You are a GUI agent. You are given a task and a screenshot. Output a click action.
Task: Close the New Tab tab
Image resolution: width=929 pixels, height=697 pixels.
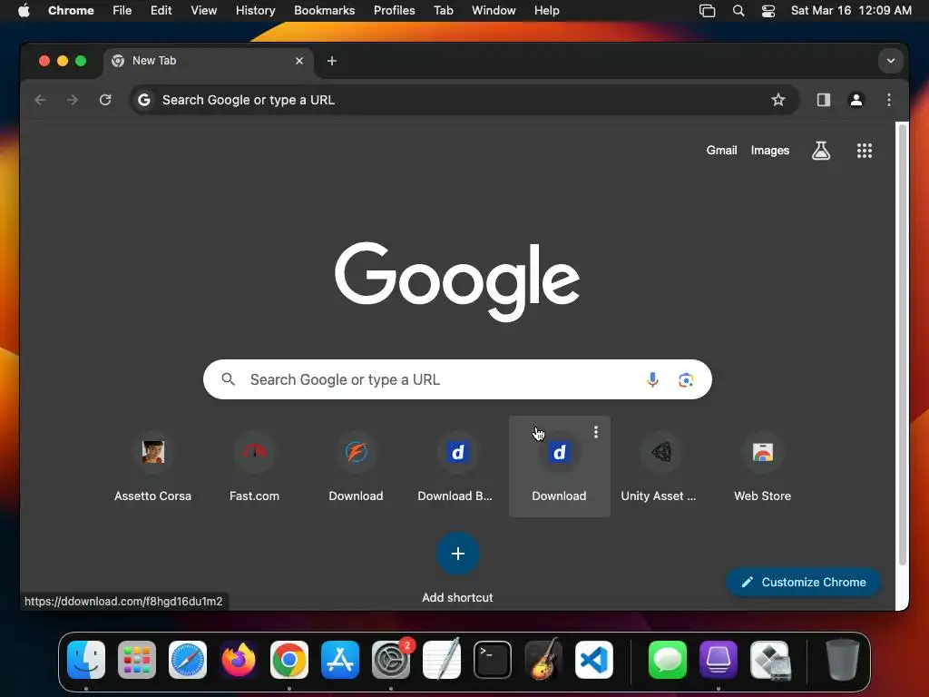pyautogui.click(x=299, y=61)
